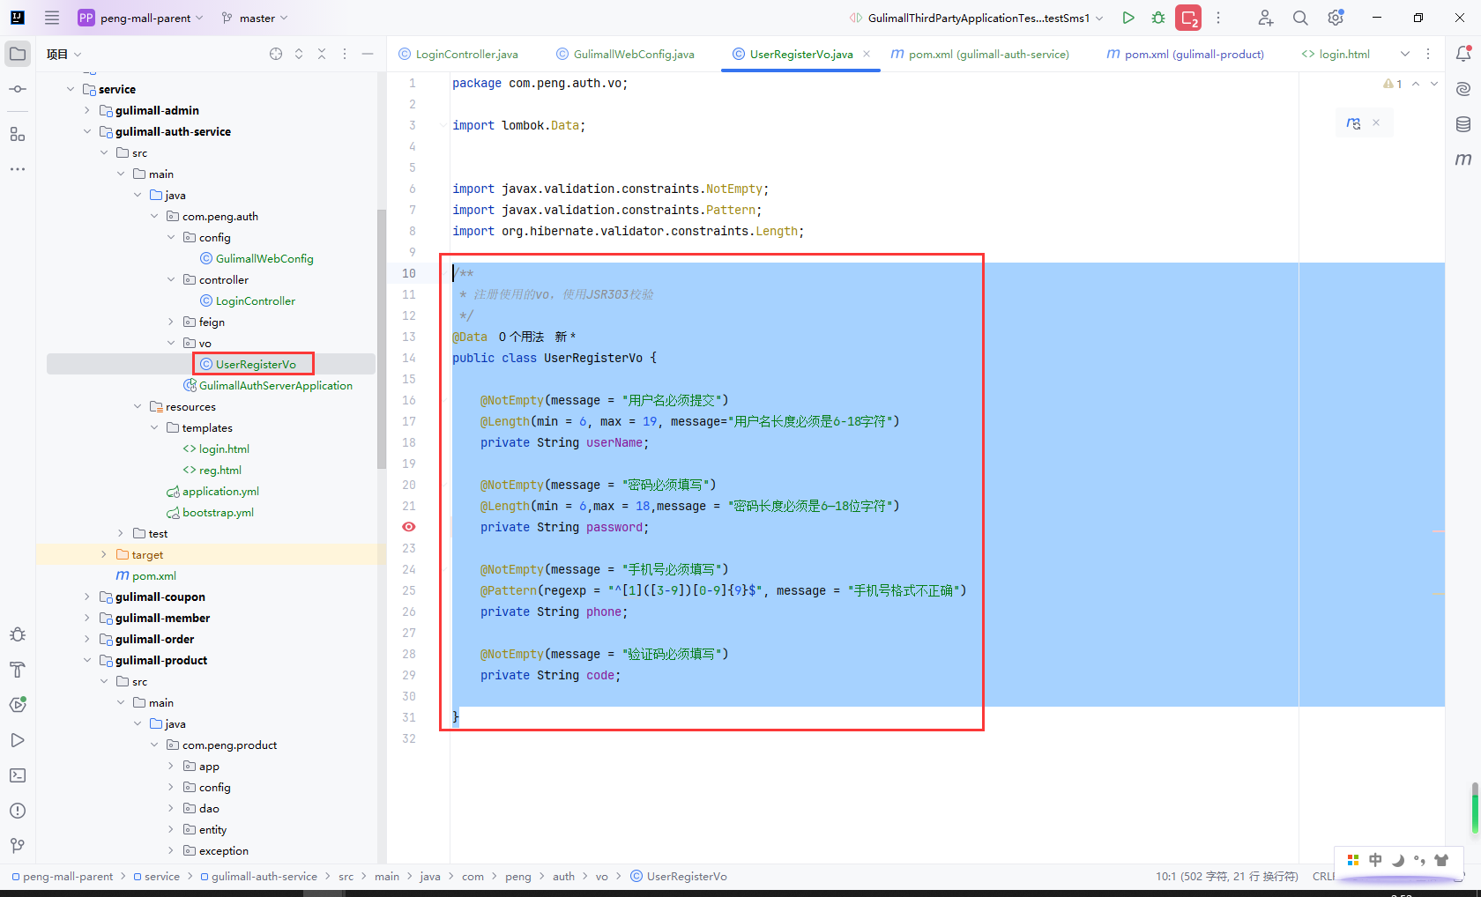This screenshot has width=1481, height=897.
Task: Open the Problems tool window
Action: [18, 811]
